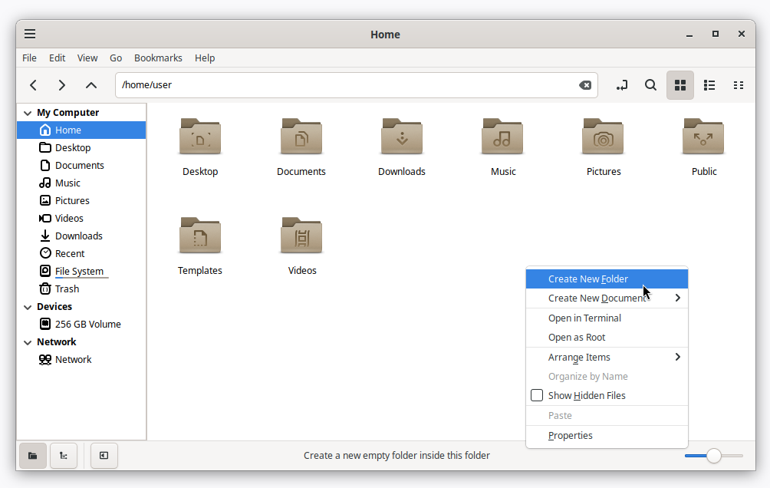Expand the Arrange Items submenu
This screenshot has width=770, height=488.
607,358
